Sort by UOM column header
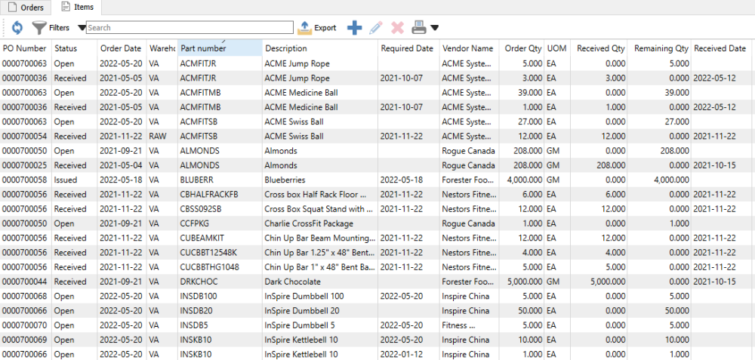 coord(556,48)
